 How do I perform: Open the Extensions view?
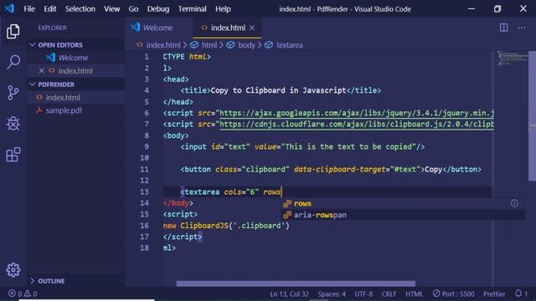click(13, 154)
